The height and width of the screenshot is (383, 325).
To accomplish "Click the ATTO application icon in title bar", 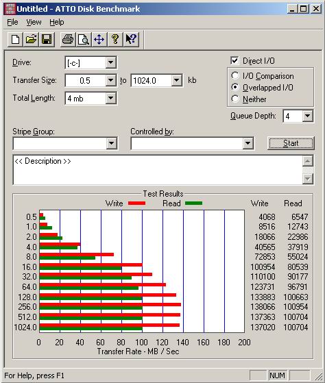I will point(10,9).
